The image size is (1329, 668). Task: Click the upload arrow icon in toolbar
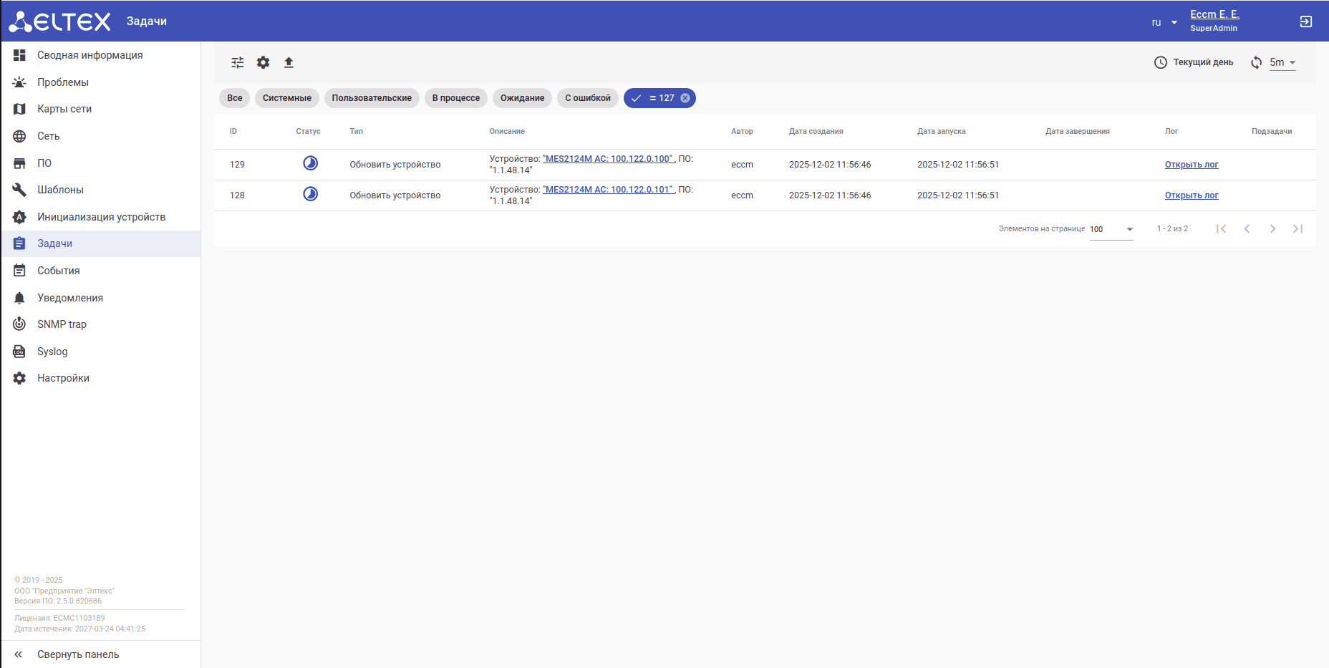click(x=289, y=63)
